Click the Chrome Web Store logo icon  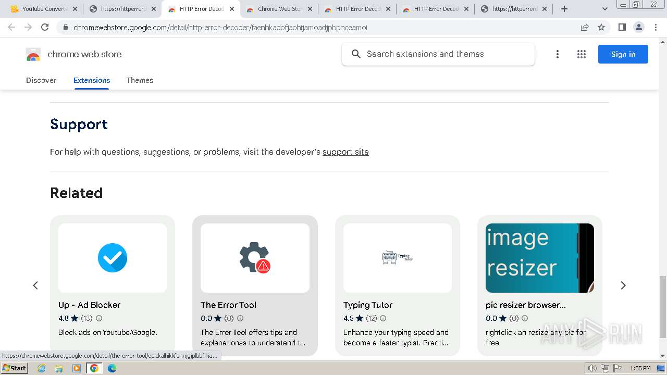click(x=33, y=54)
